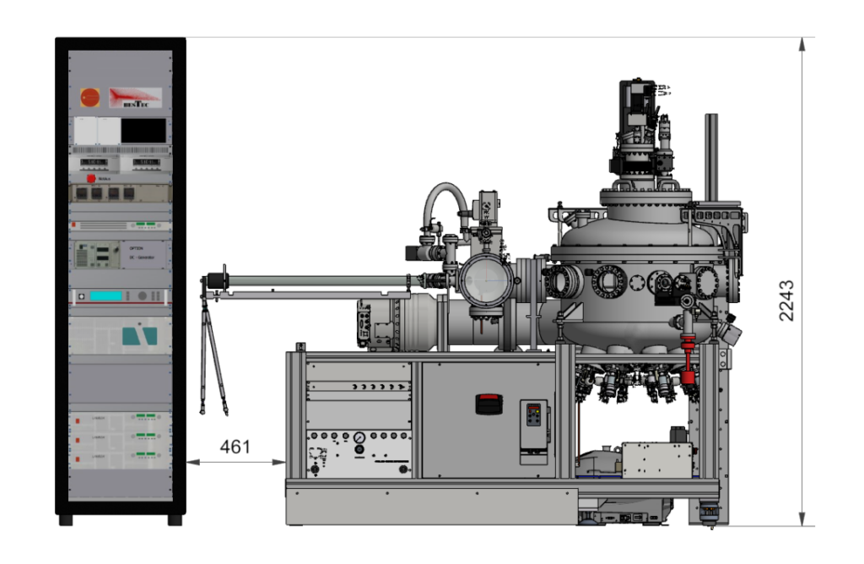Select the teal logo panel in the rack
The height and width of the screenshot is (564, 864).
(135, 336)
